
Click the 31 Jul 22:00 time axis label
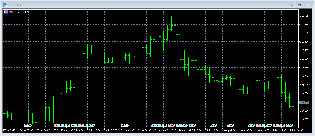click(x=212, y=130)
